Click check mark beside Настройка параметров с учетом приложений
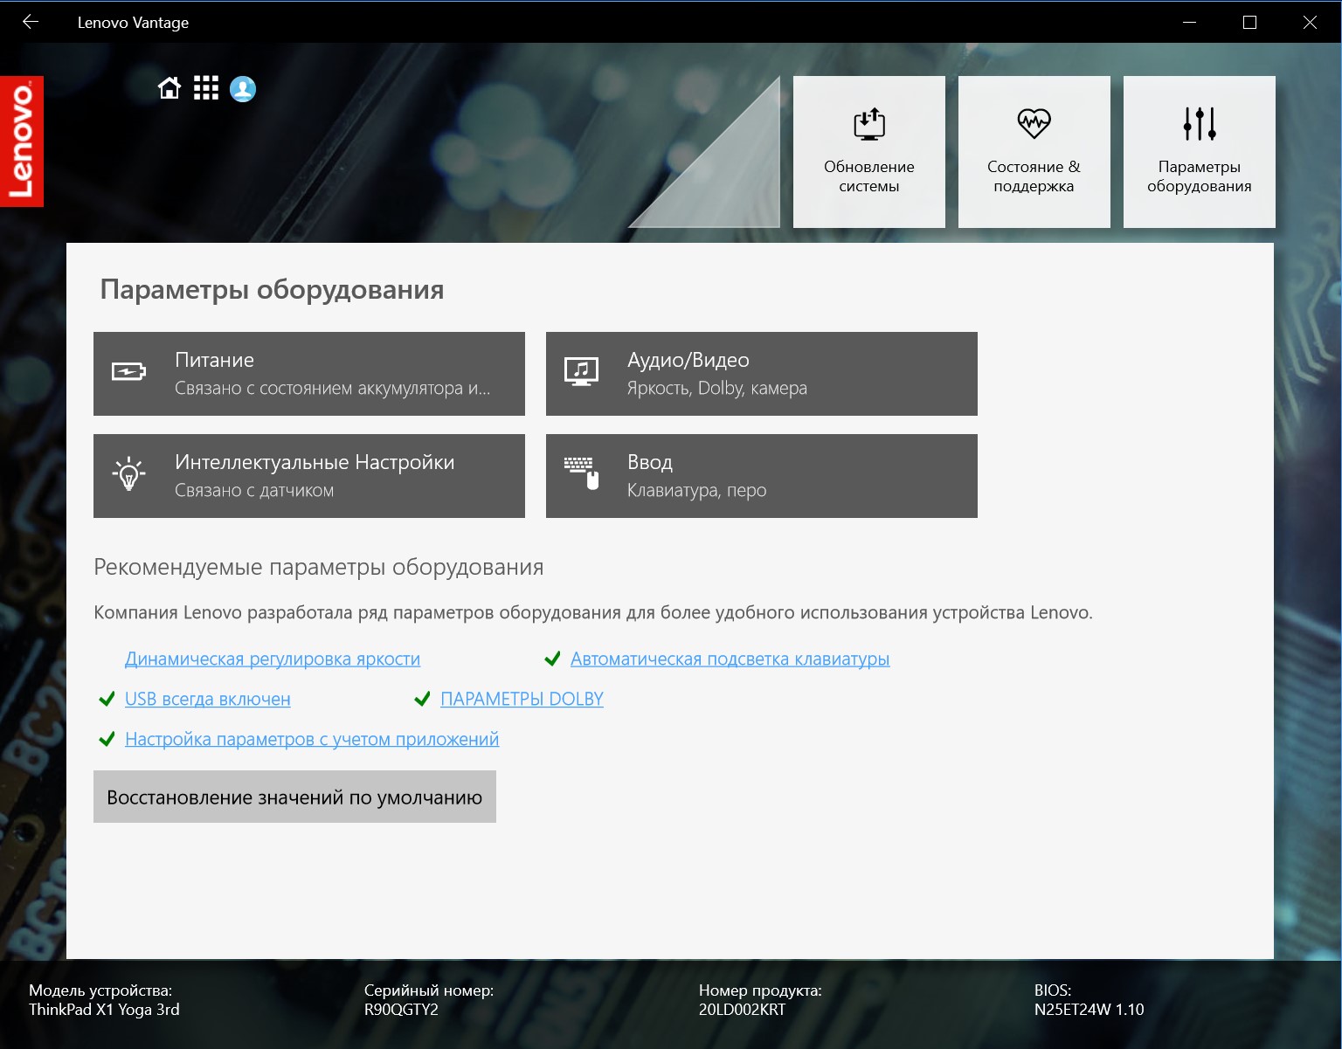Image resolution: width=1342 pixels, height=1049 pixels. [x=107, y=739]
